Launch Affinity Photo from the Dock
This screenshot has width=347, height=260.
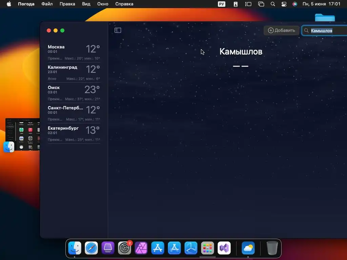(x=141, y=248)
